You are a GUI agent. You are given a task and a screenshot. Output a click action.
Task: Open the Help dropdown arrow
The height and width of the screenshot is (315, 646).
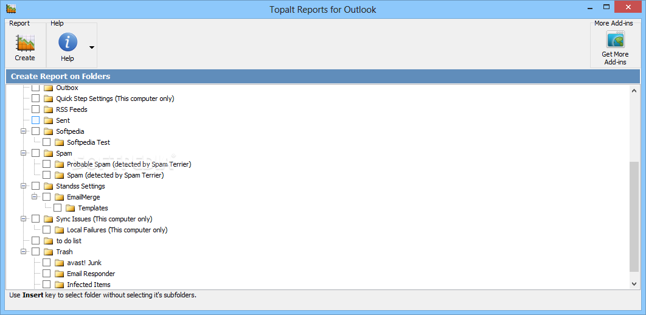coord(92,47)
